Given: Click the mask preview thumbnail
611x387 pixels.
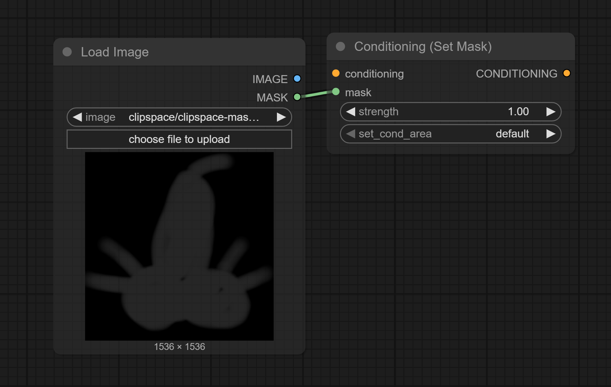Looking at the screenshot, I should click(179, 246).
